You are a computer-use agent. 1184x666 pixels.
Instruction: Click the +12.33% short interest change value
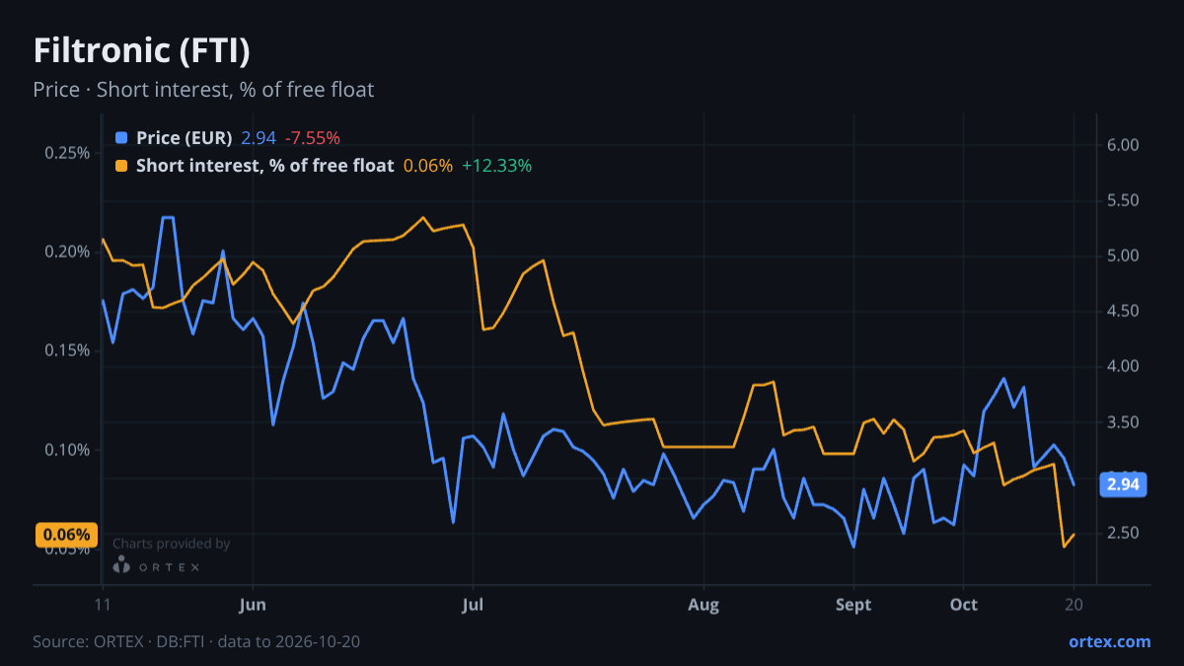coord(496,166)
